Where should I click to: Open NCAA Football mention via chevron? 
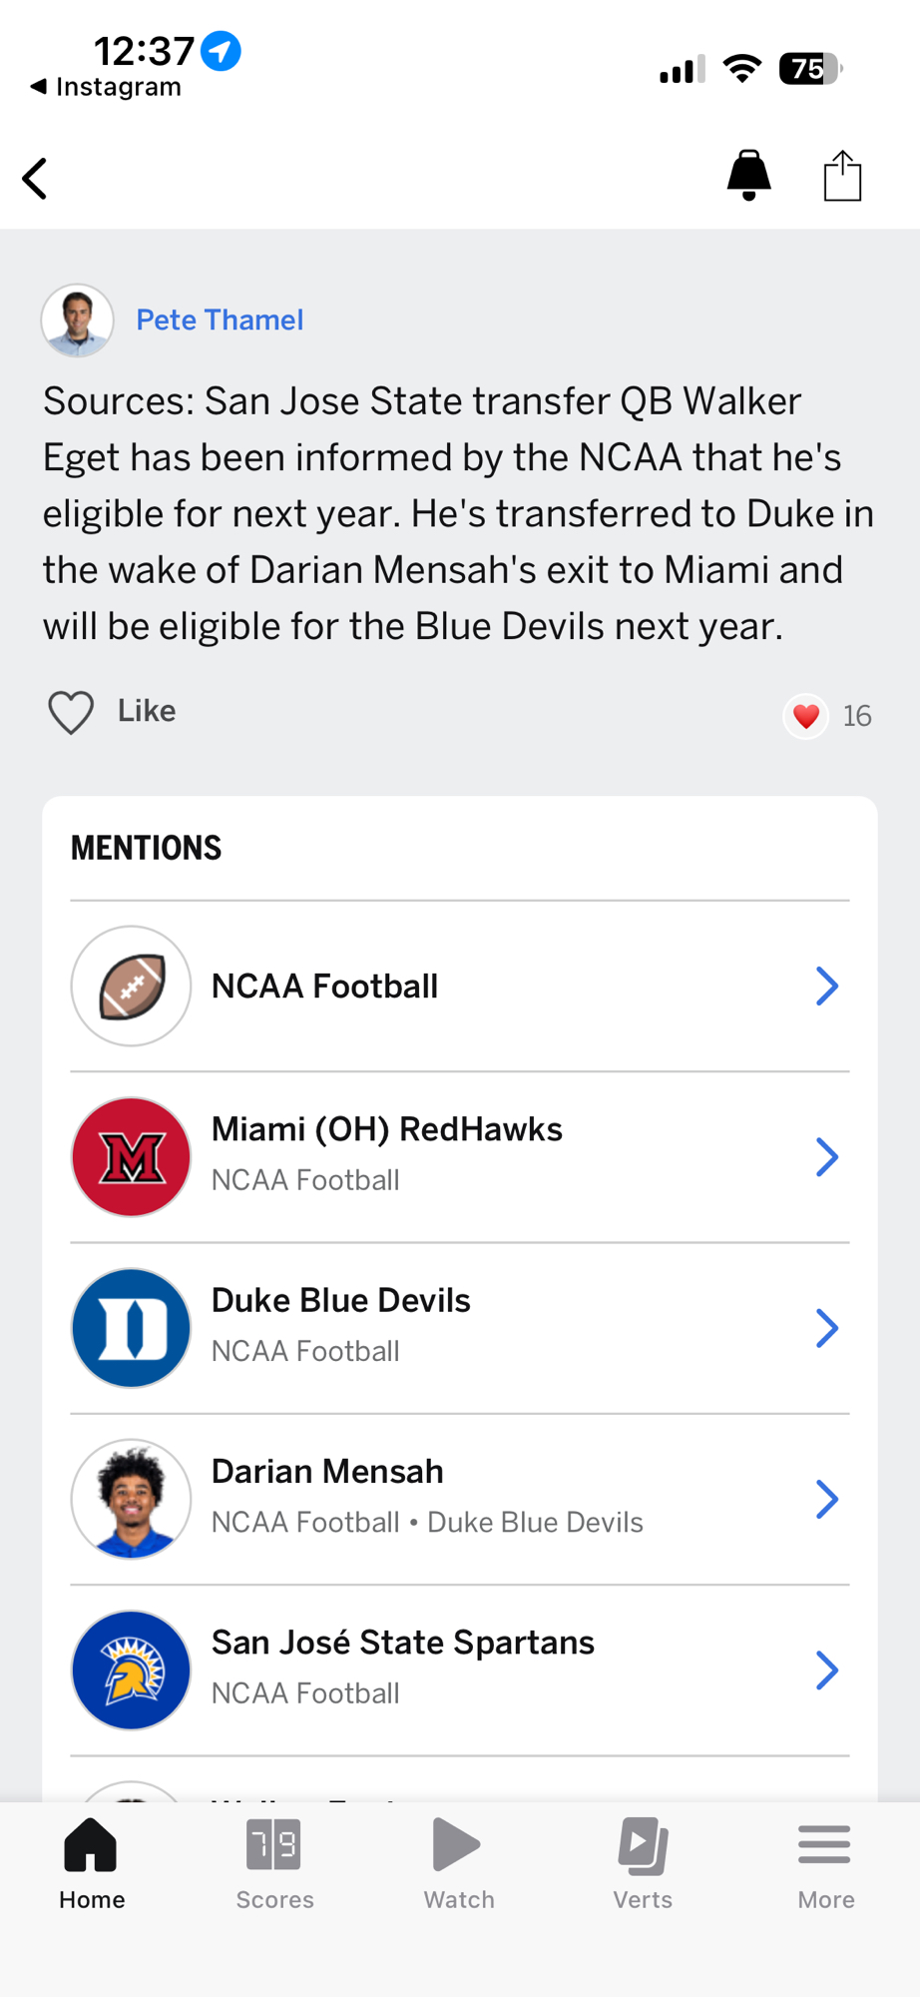pyautogui.click(x=826, y=987)
